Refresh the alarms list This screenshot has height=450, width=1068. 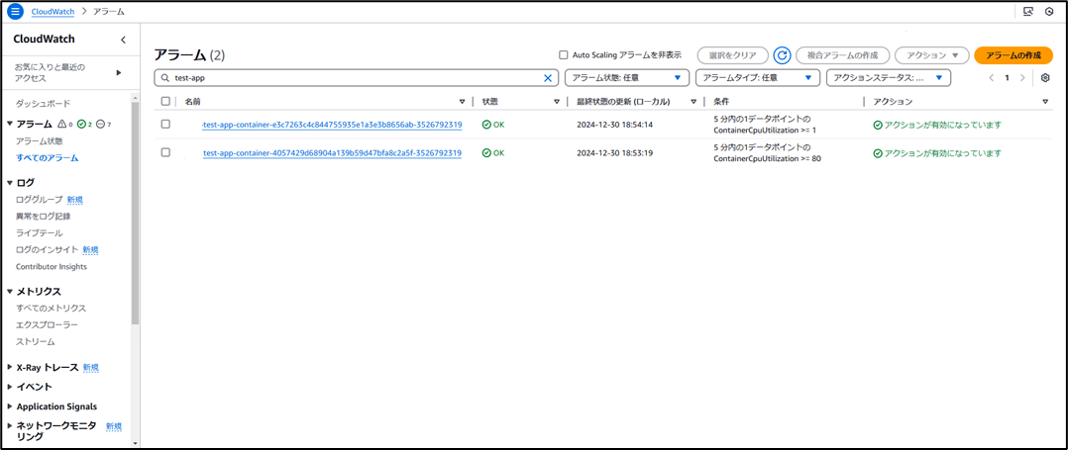[782, 55]
